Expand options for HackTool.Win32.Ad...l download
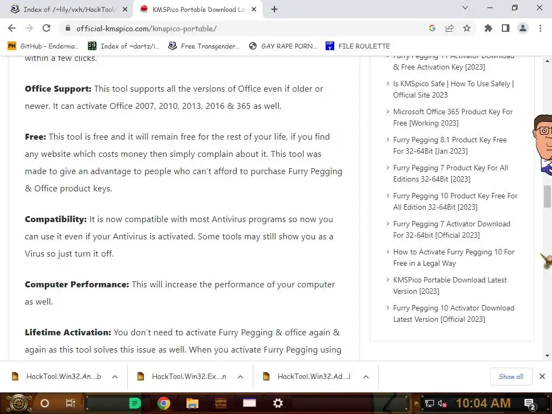This screenshot has height=414, width=552. [x=366, y=377]
